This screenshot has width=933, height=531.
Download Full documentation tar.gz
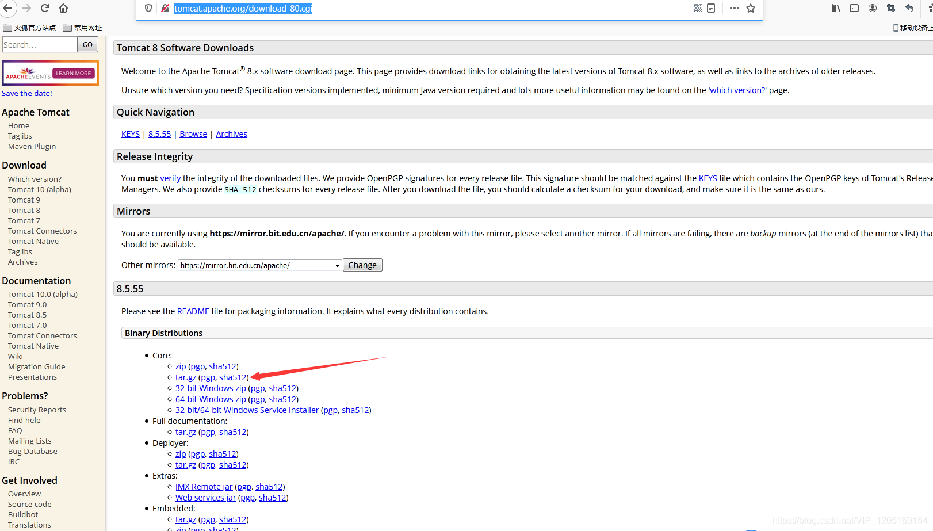click(186, 432)
